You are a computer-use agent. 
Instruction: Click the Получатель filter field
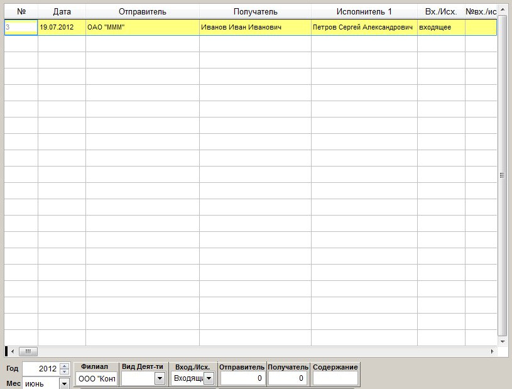click(288, 378)
